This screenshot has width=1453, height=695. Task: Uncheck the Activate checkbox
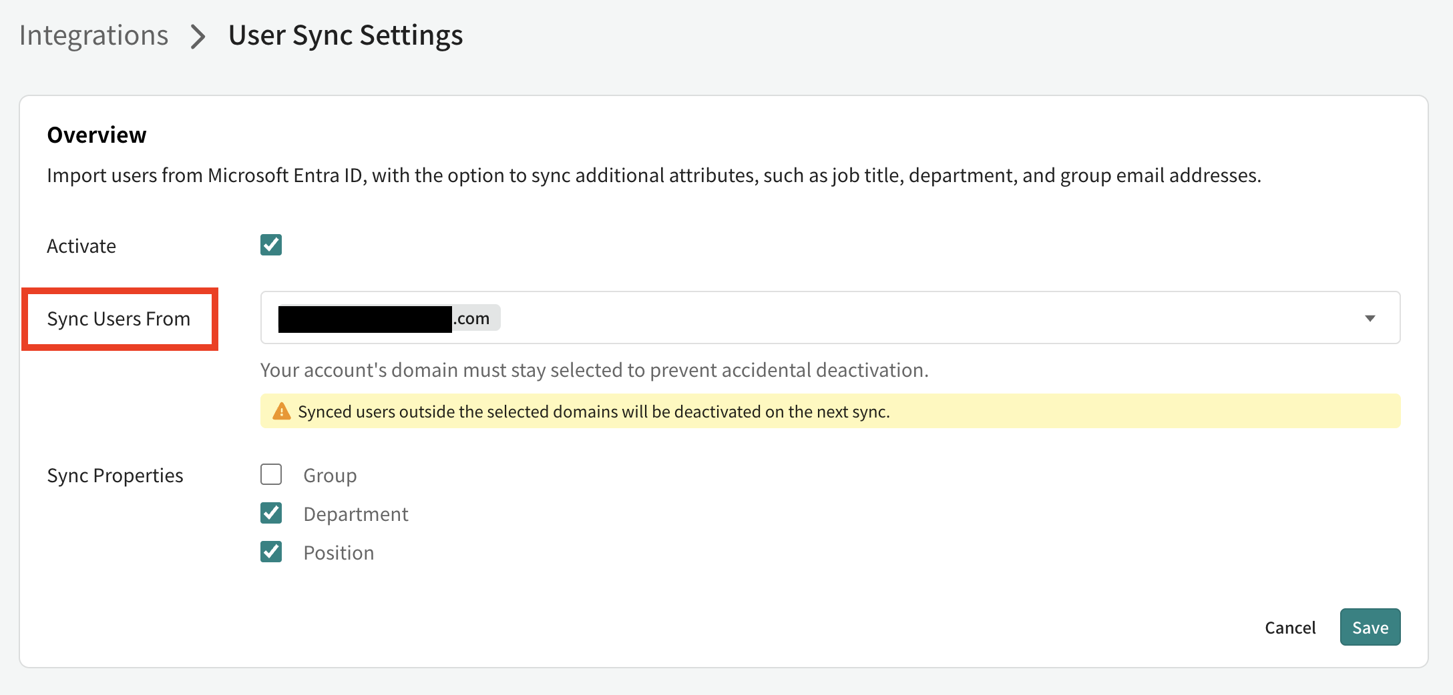271,245
